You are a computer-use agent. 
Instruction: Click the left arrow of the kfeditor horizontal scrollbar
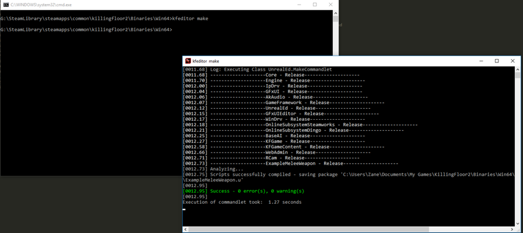coord(185,229)
